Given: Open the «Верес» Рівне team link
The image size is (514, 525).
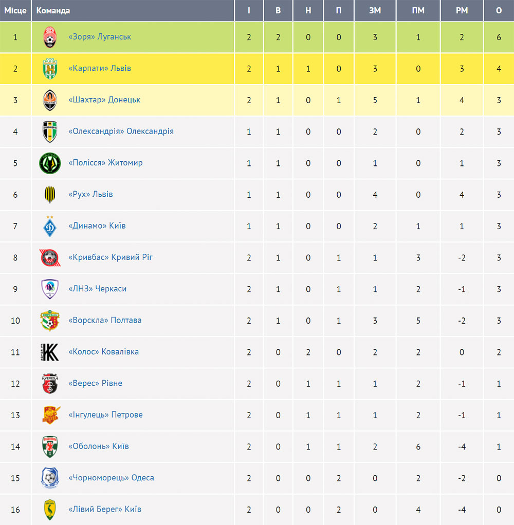Looking at the screenshot, I should [95, 383].
